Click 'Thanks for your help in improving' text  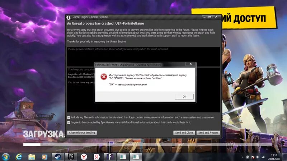point(97,42)
